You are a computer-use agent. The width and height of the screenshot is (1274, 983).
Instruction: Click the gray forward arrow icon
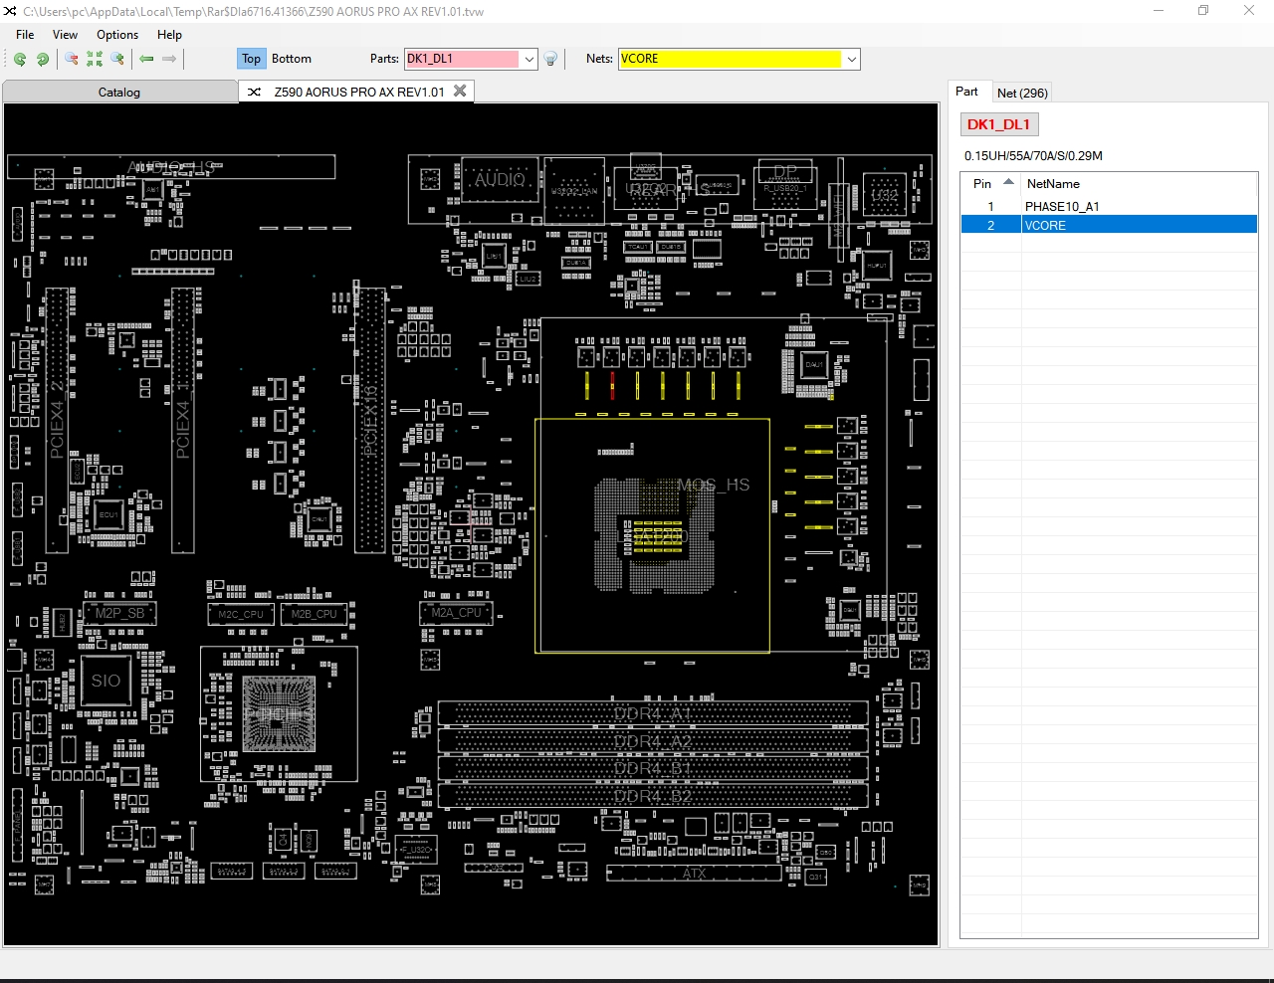169,60
